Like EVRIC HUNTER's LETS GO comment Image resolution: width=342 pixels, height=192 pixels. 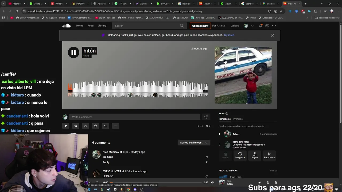tap(207, 177)
